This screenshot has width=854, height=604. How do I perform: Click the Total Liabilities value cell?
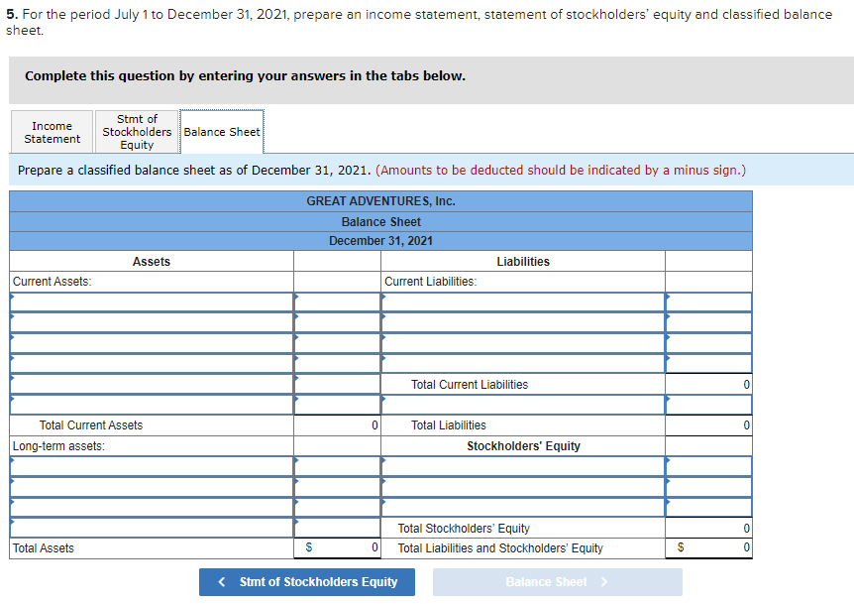point(708,425)
